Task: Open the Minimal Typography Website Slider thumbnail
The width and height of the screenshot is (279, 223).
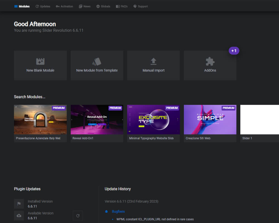Action: point(153,120)
